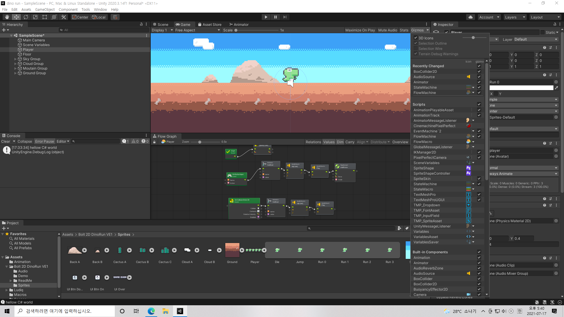Open the console Editor dropdown
564x317 pixels.
63,141
